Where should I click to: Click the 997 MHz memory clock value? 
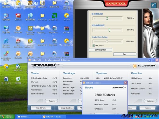[130, 30]
